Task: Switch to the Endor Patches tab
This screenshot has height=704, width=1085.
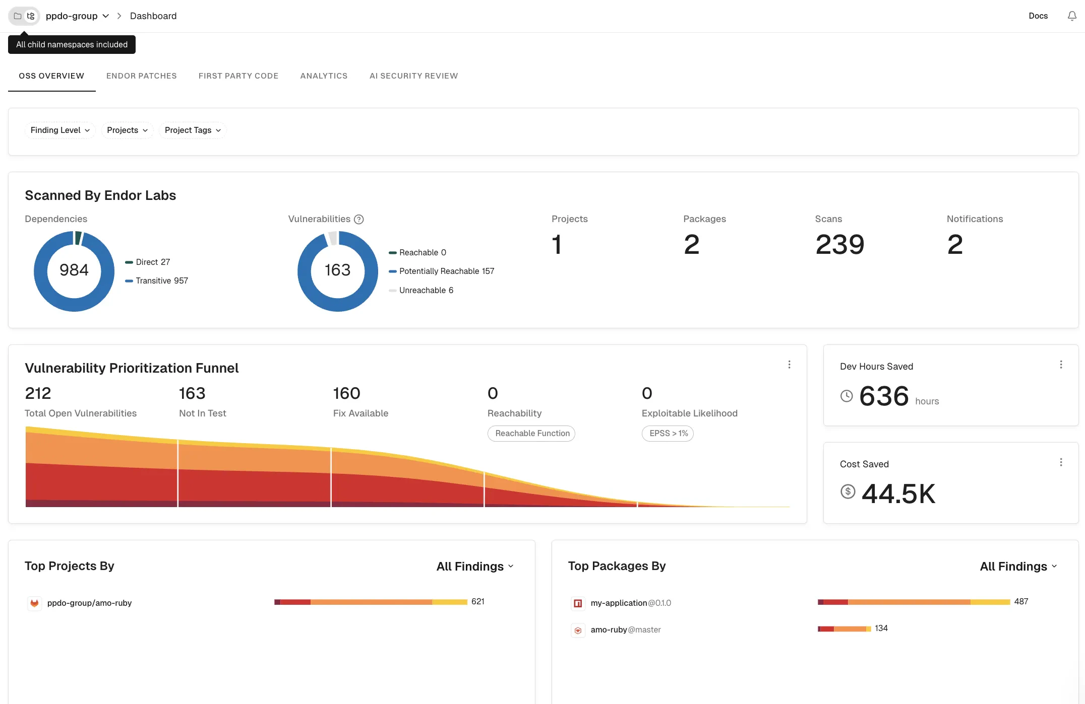Action: 141,76
